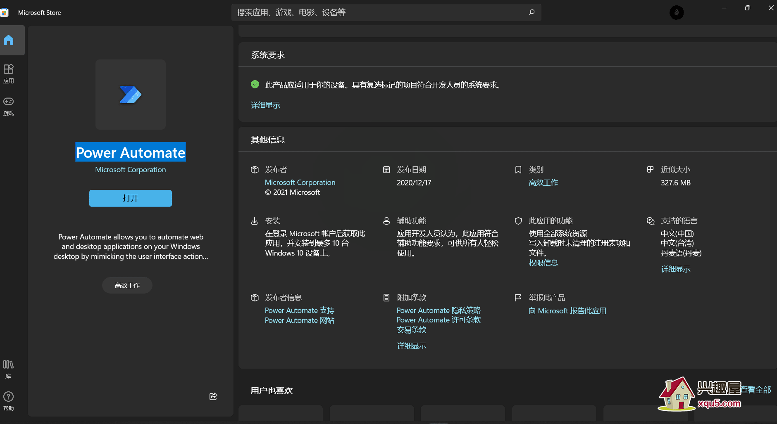Viewport: 777px width, 424px height.
Task: Click the green compatibility checkmark icon
Action: click(x=255, y=84)
